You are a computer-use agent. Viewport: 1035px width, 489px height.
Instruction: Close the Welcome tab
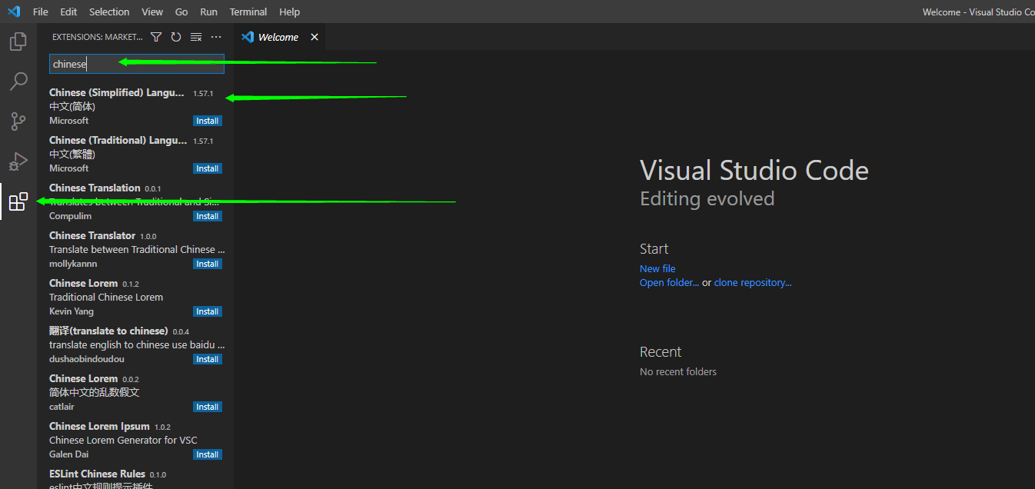(x=314, y=37)
